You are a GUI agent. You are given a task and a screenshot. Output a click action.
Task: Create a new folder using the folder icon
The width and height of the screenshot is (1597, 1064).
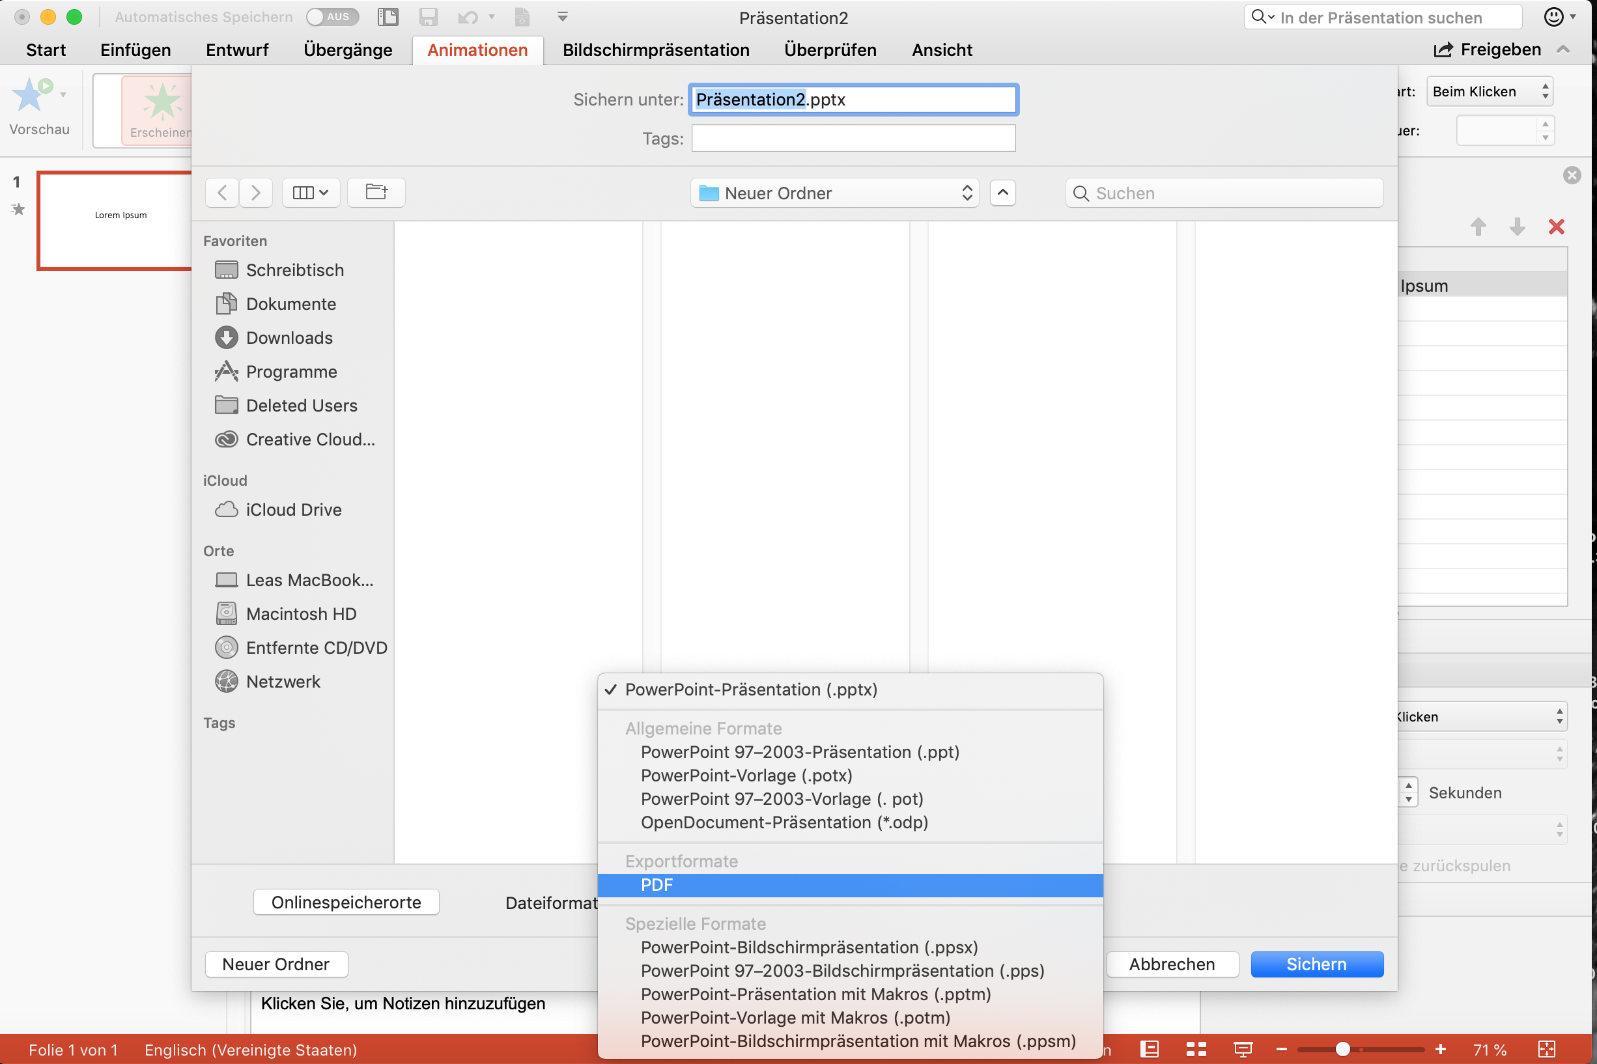pos(376,192)
